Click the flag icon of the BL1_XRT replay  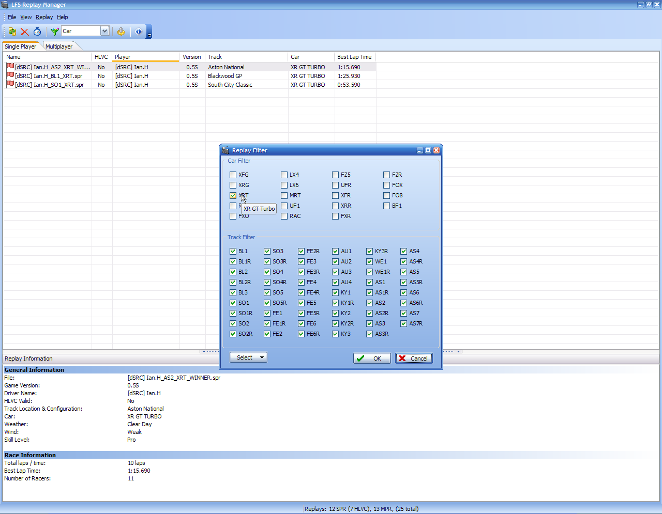(10, 75)
